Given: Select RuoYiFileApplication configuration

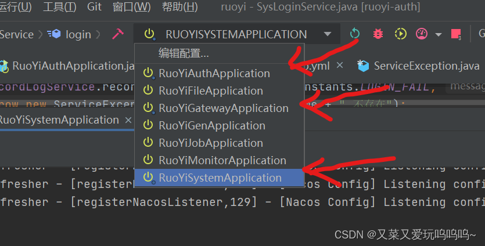Looking at the screenshot, I should tap(220, 91).
